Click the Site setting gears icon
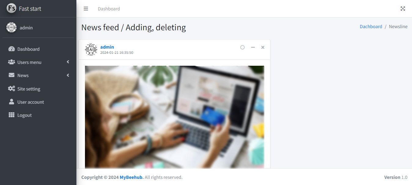 click(x=12, y=89)
